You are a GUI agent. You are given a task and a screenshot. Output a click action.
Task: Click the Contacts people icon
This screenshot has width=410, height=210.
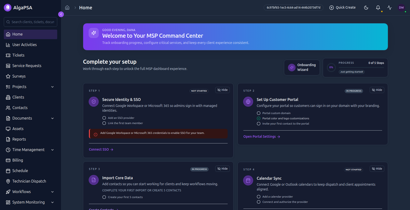pos(8,108)
